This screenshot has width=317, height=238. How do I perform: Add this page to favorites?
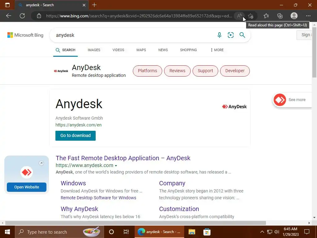(251, 16)
